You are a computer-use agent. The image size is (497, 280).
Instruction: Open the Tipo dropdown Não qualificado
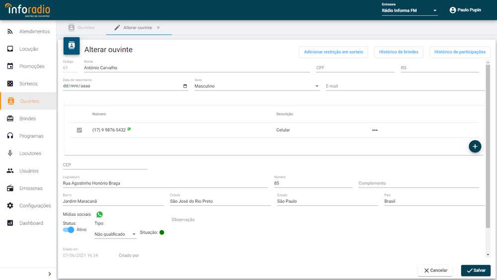pyautogui.click(x=115, y=234)
